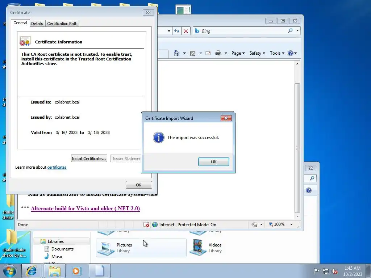Click the Bing search box
This screenshot has height=278, width=371.
tap(239, 31)
